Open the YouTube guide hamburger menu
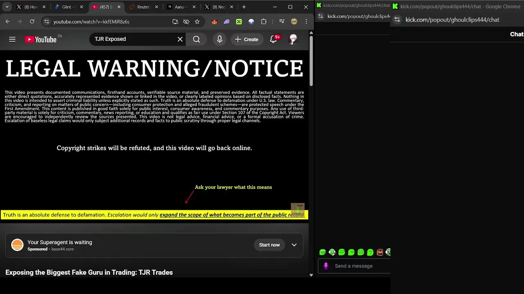 pyautogui.click(x=12, y=39)
